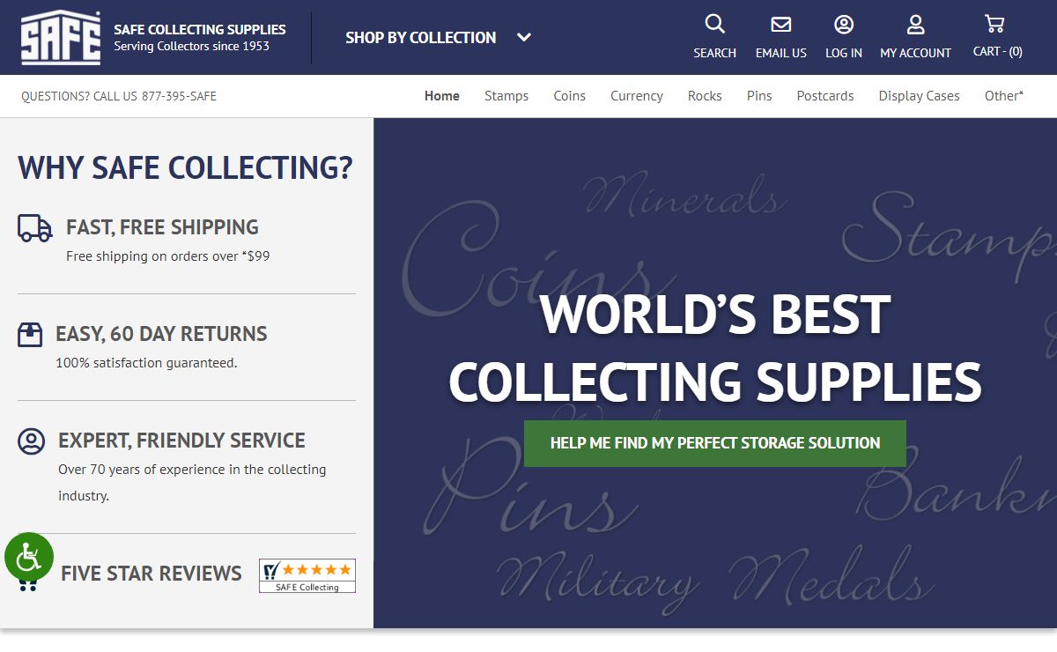
Task: Open the My Account person icon
Action: tap(915, 24)
